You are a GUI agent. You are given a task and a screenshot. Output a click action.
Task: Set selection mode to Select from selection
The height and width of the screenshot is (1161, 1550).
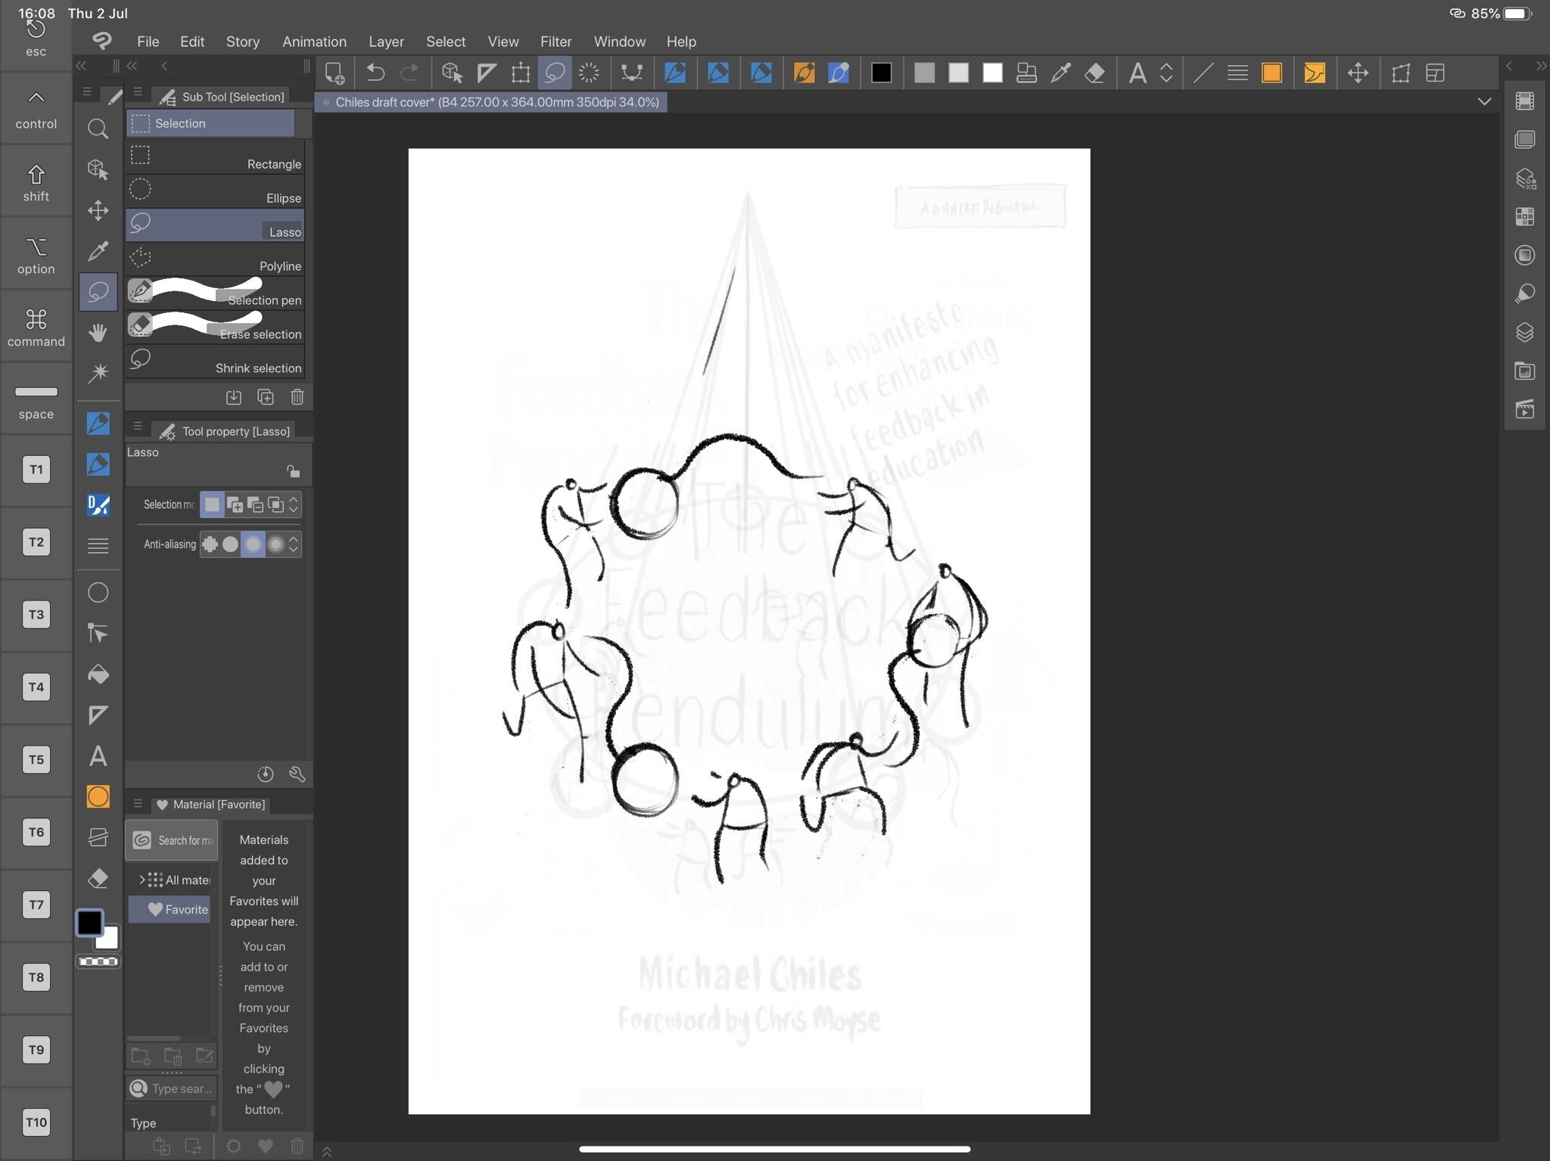coord(275,504)
